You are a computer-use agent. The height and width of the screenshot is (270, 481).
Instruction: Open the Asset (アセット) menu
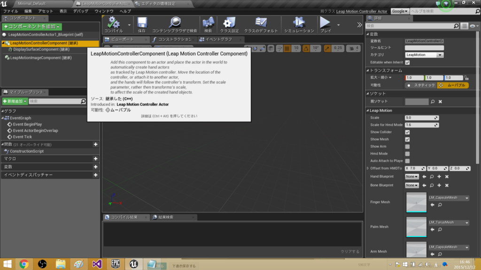click(x=46, y=11)
